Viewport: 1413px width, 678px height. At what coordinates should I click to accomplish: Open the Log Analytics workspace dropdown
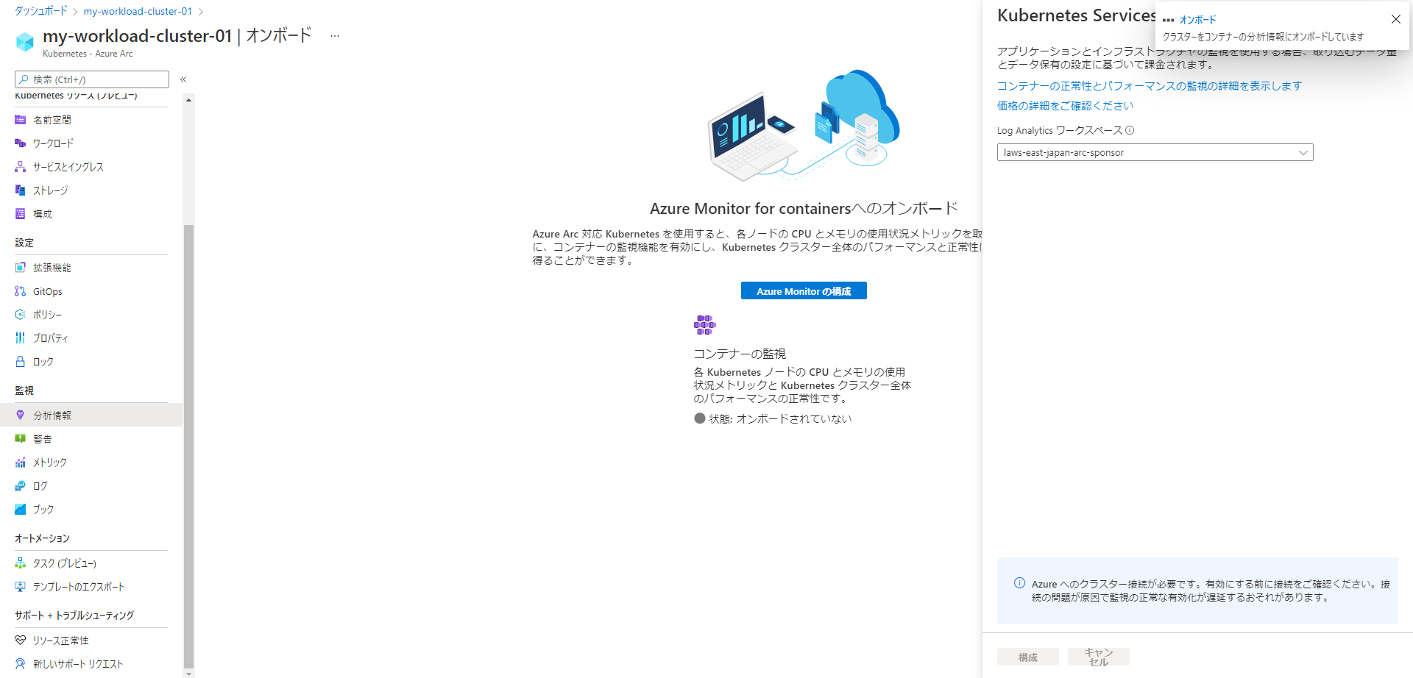[1155, 152]
